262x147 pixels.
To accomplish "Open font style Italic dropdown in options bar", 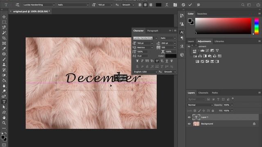I will tap(88, 5).
